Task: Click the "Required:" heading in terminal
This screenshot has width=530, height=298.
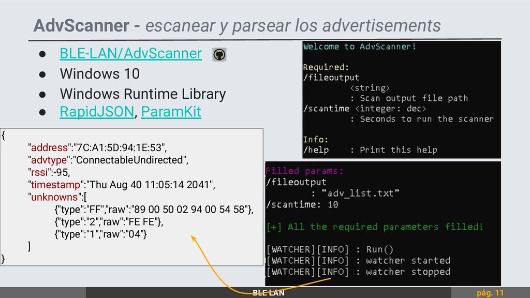Action: (326, 67)
